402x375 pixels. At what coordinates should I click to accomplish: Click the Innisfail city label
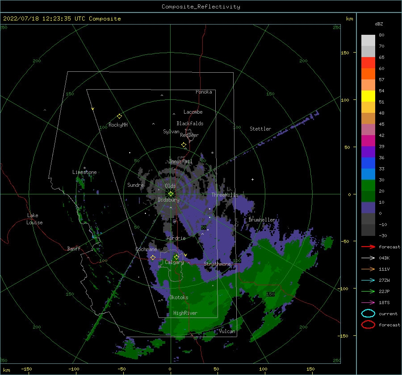click(x=180, y=161)
